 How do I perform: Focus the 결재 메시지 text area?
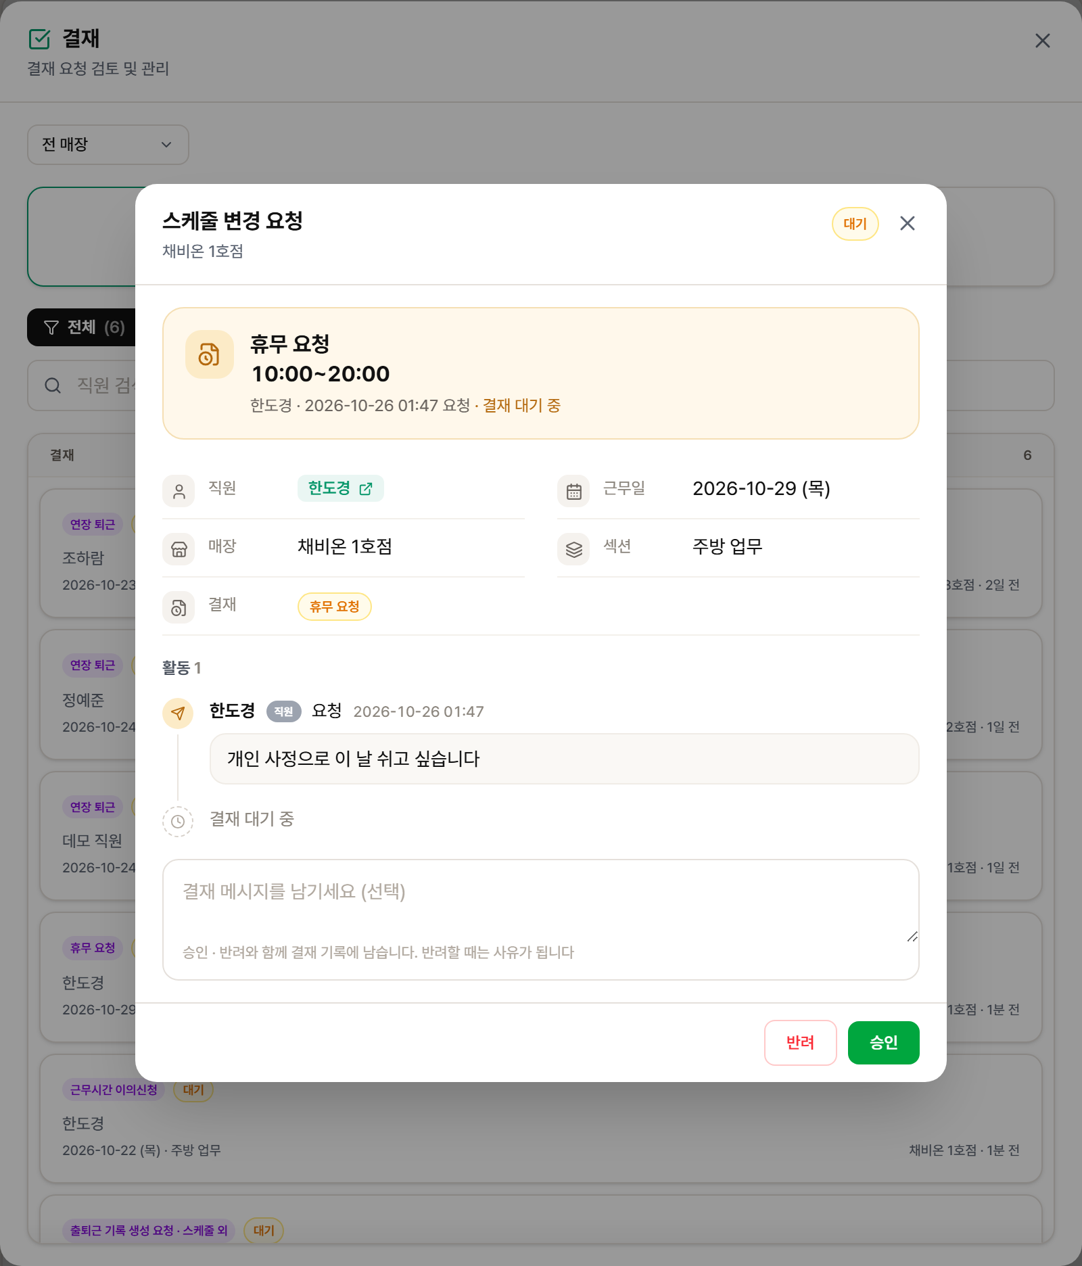(x=540, y=919)
